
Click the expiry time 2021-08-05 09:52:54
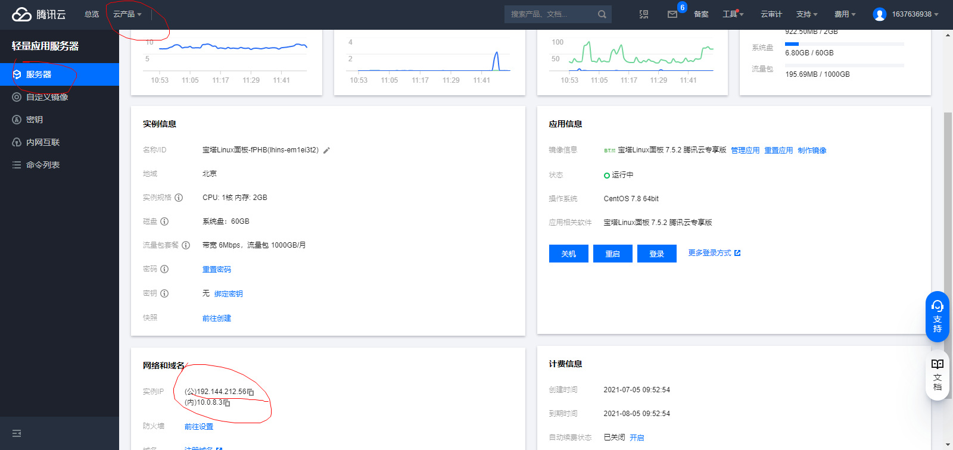click(x=637, y=414)
